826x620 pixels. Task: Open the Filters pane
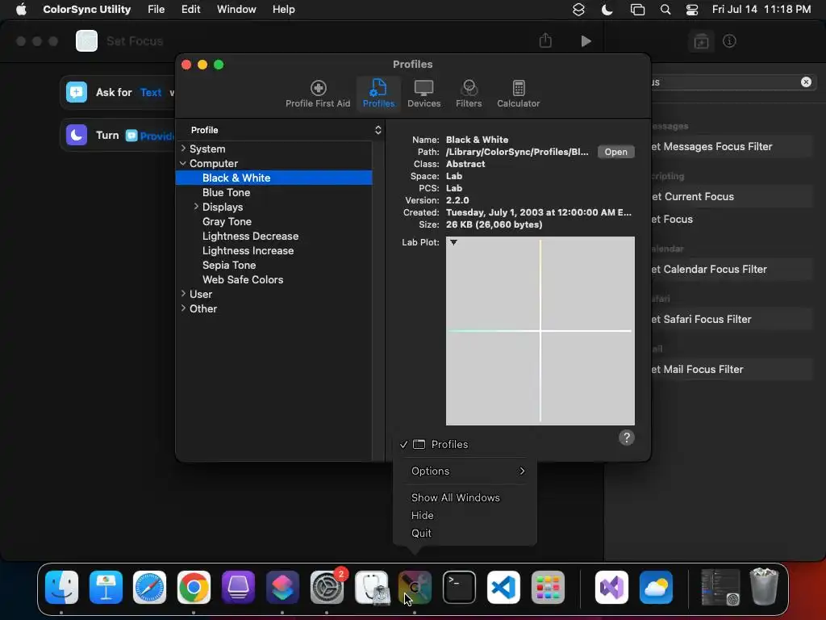[x=469, y=94]
